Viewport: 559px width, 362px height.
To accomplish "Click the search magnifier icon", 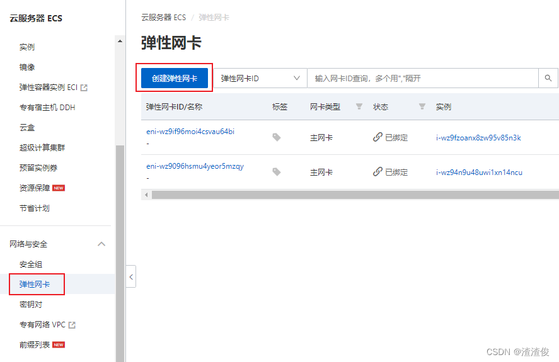I will (548, 78).
